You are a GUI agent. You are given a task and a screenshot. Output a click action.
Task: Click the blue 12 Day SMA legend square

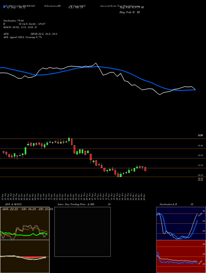click(4, 7)
